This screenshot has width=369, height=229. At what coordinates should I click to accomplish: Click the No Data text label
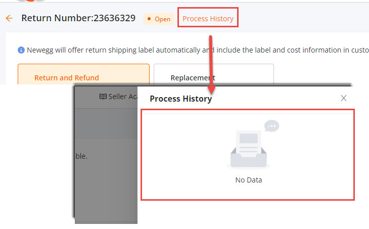pos(249,180)
